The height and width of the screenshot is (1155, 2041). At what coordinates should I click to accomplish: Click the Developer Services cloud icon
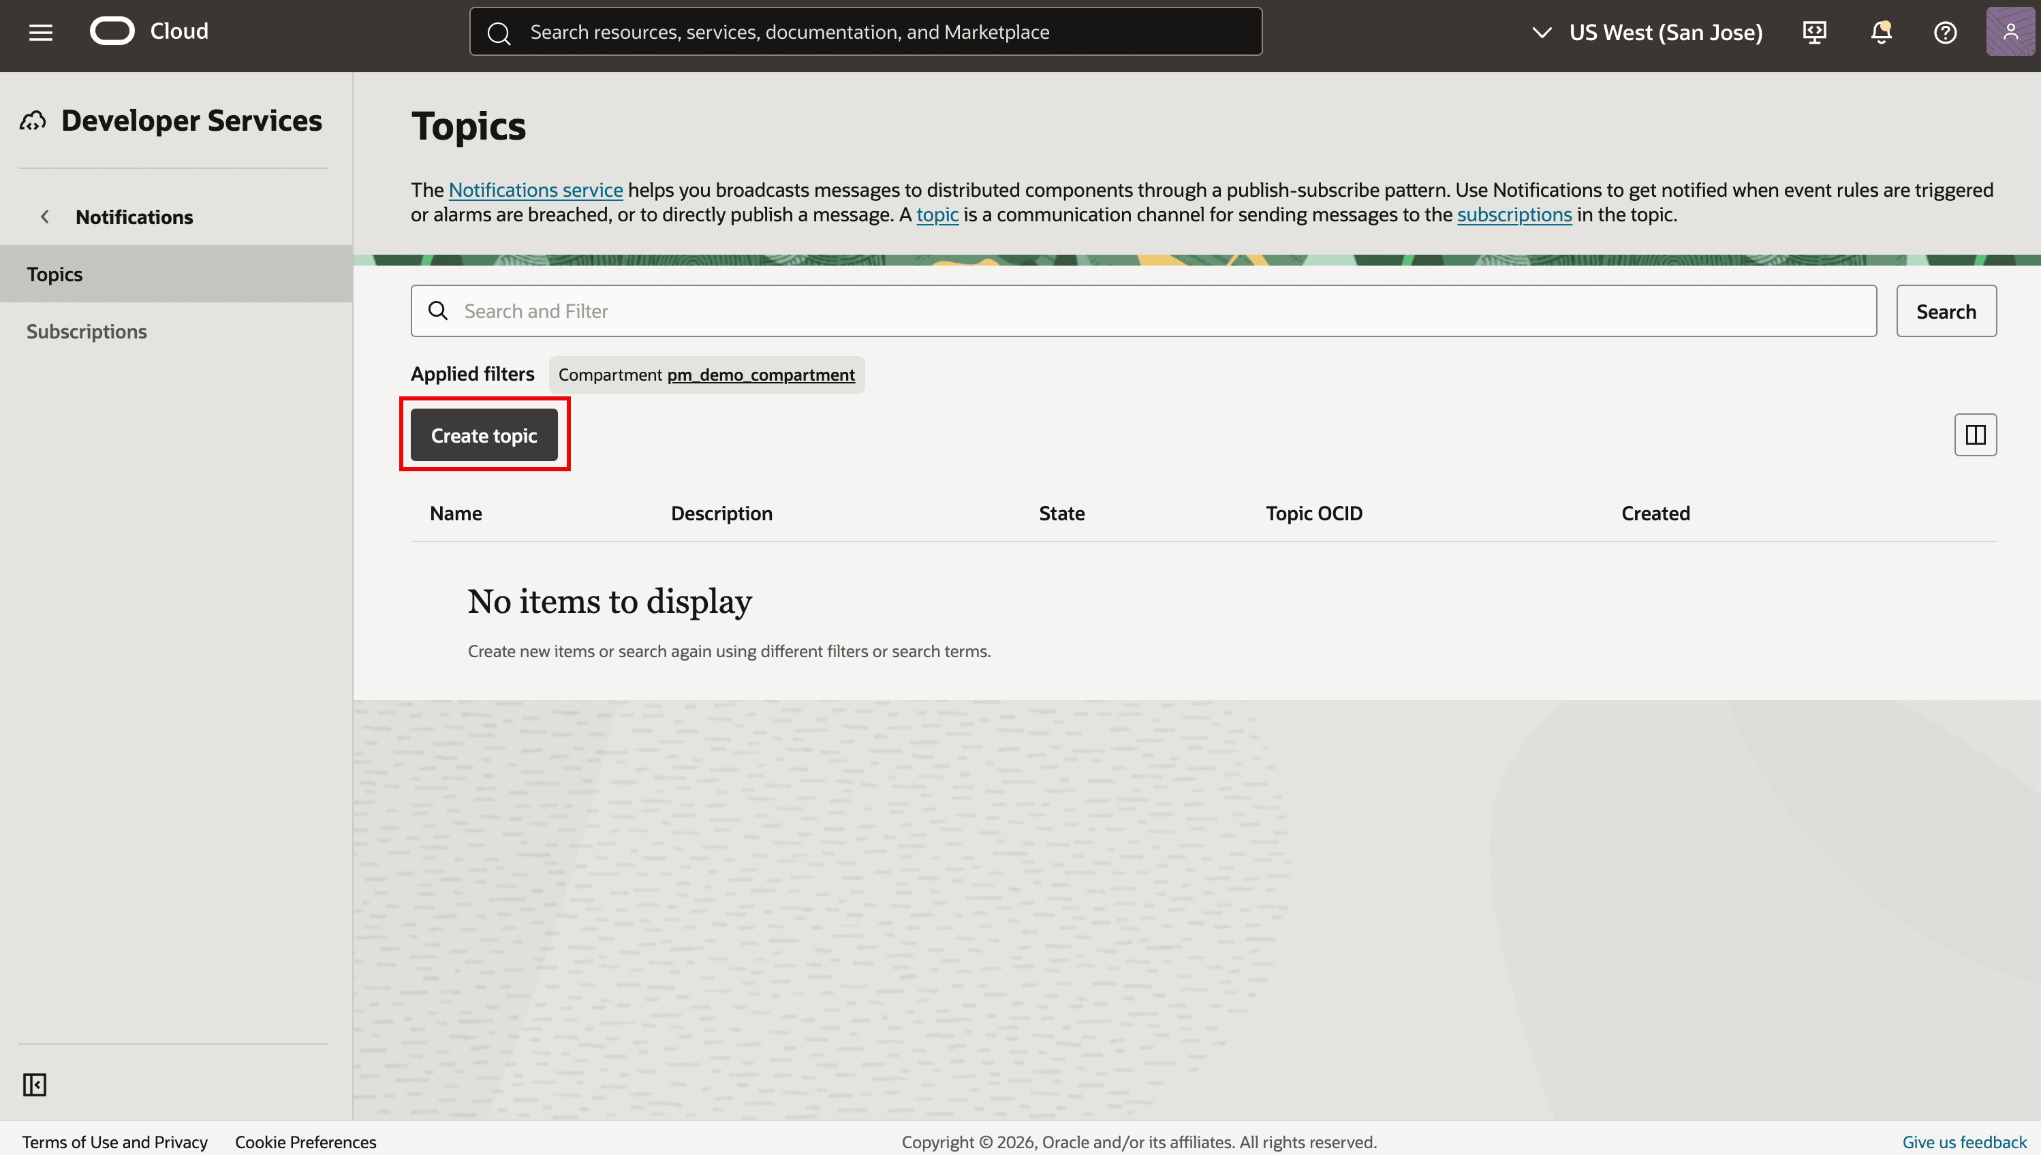click(33, 121)
